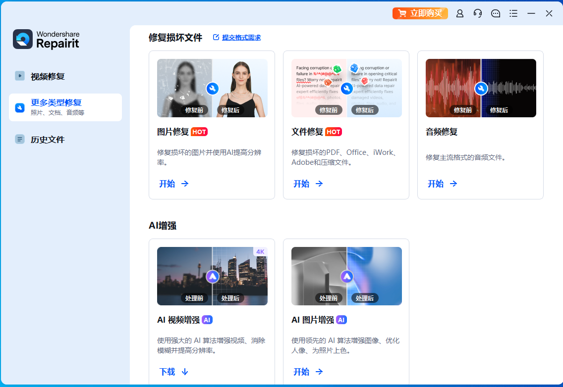Click the wrench icon on 图片修复 preview
563x387 pixels.
pyautogui.click(x=212, y=89)
